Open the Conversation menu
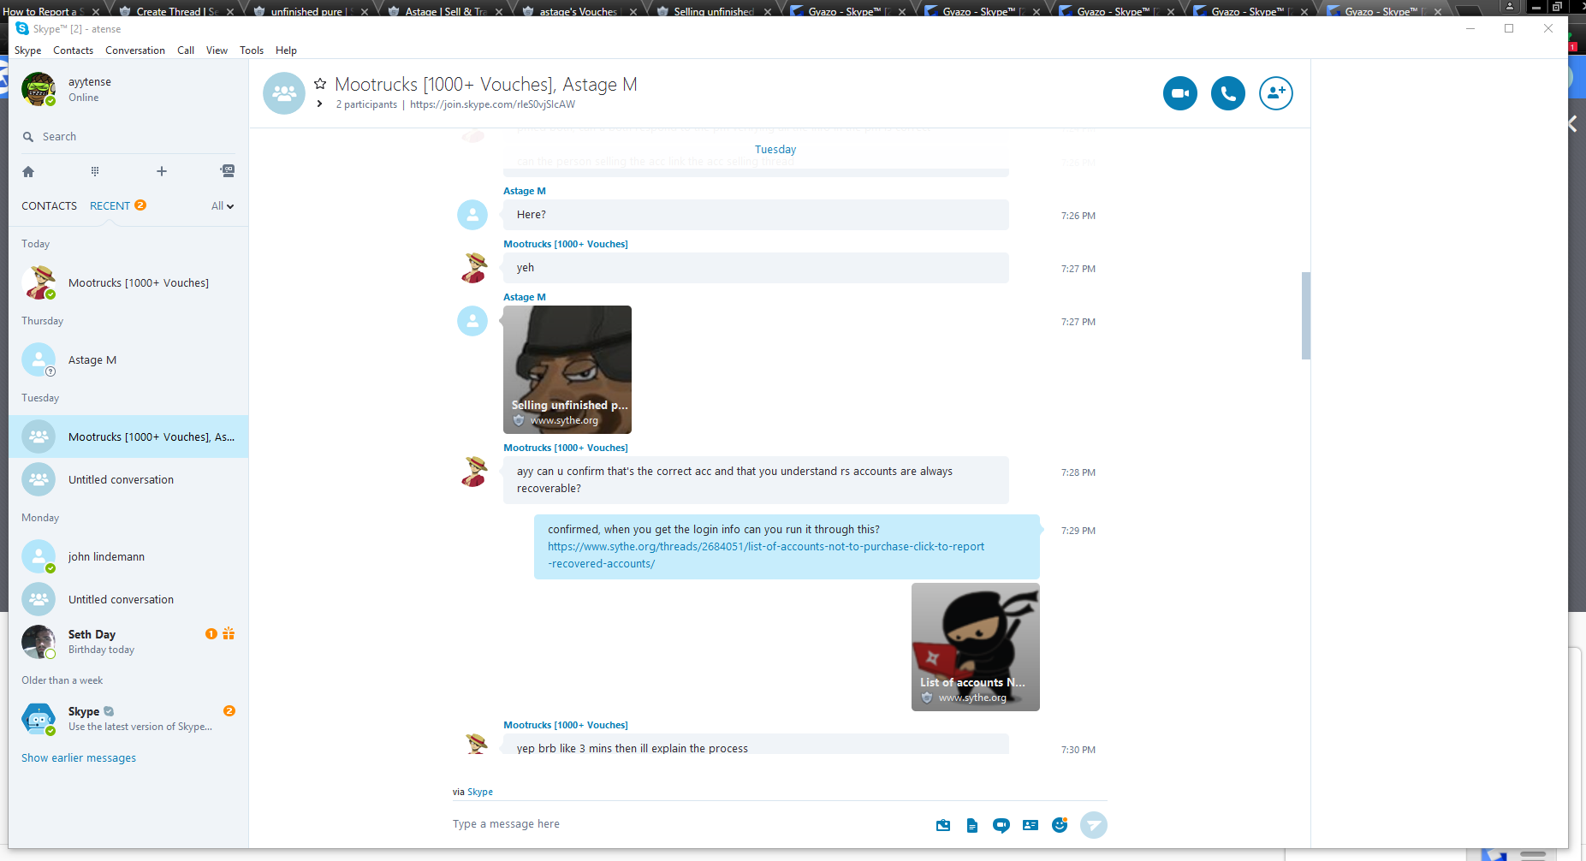This screenshot has width=1586, height=861. pos(135,50)
